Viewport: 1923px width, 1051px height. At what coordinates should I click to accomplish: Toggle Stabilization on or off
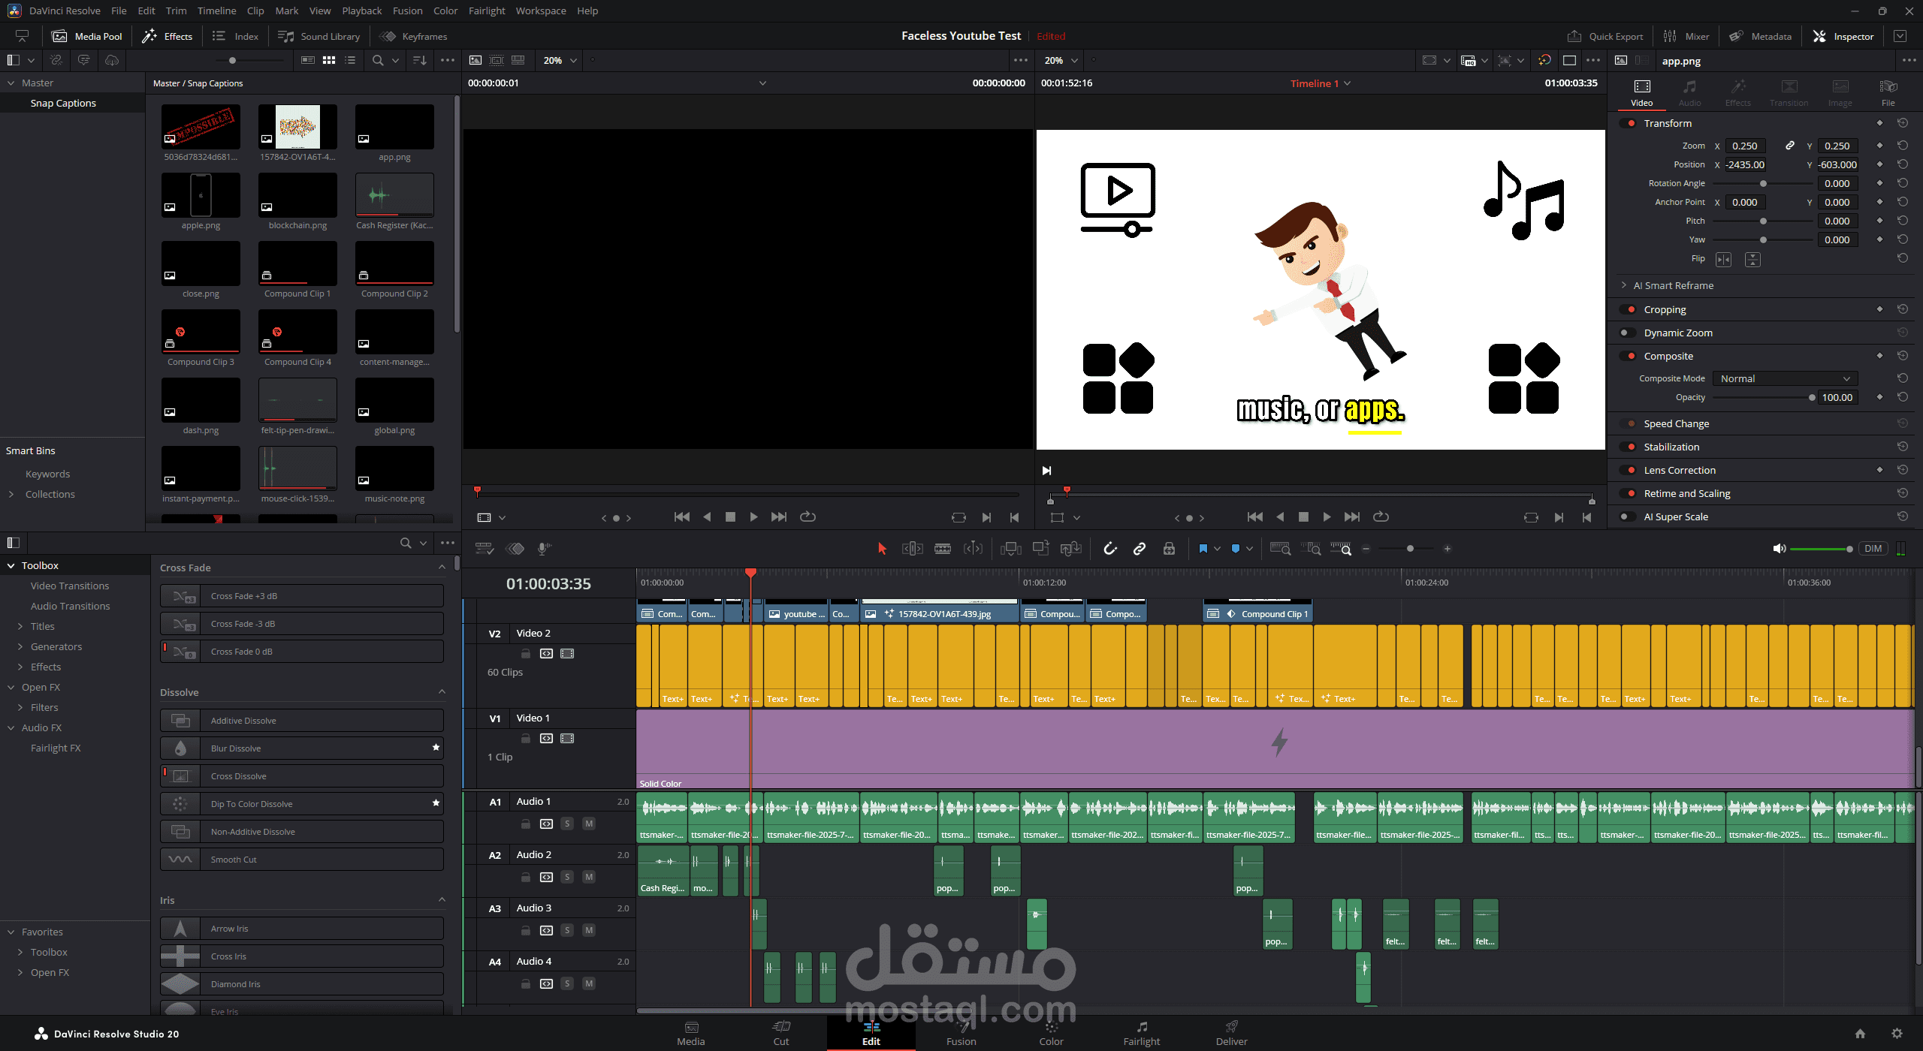pos(1629,447)
